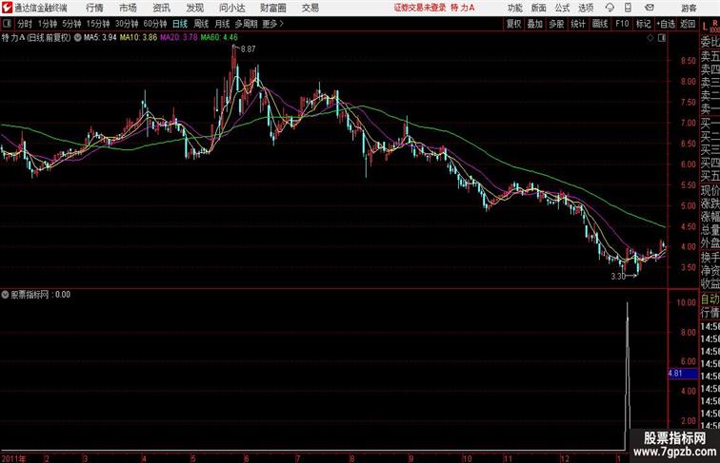Screen dimensions: 720x463
Task: Select the 日线 daily period tab
Action: tap(180, 24)
